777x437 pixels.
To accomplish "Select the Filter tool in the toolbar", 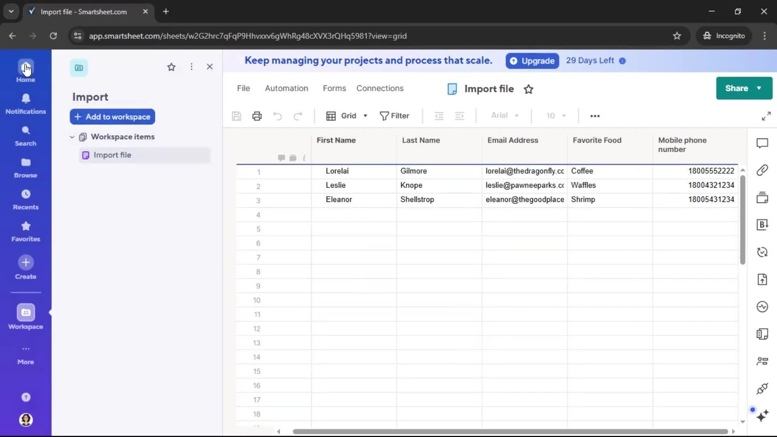I will [395, 116].
